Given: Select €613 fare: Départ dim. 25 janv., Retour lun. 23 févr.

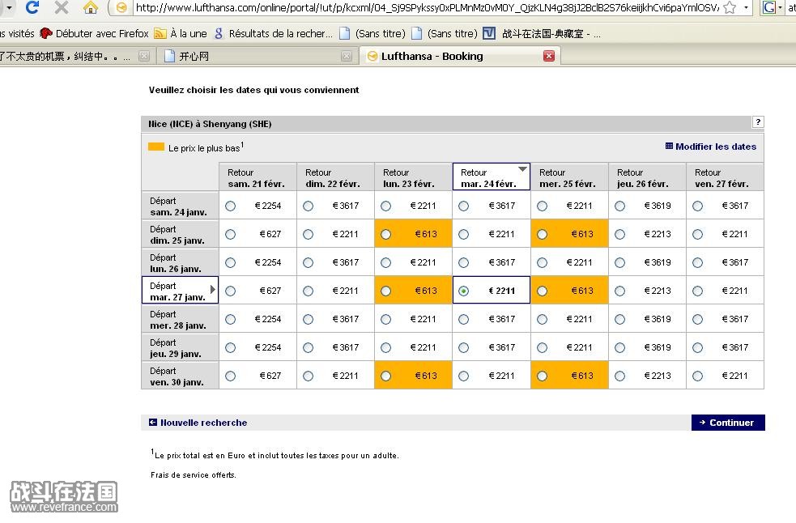Looking at the screenshot, I should tap(385, 235).
